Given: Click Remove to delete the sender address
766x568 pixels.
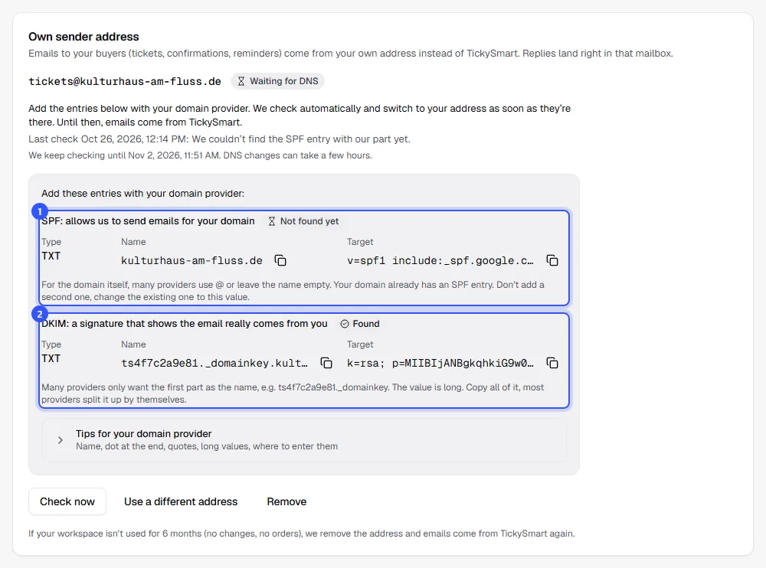Looking at the screenshot, I should point(286,501).
